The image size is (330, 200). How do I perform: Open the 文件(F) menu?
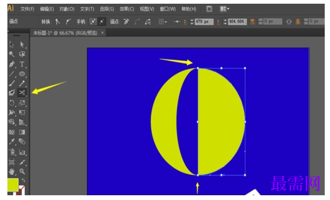coord(27,9)
